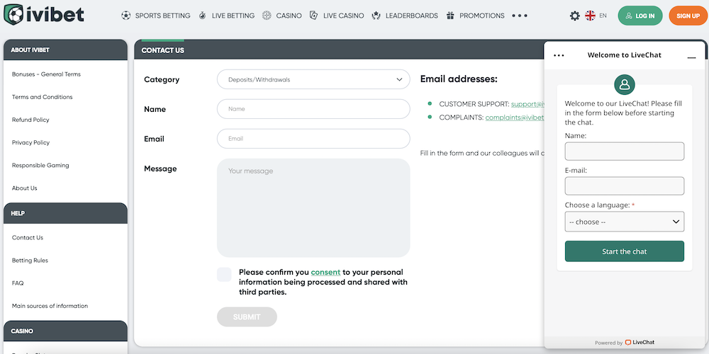Click the Promotions gift icon

point(450,16)
